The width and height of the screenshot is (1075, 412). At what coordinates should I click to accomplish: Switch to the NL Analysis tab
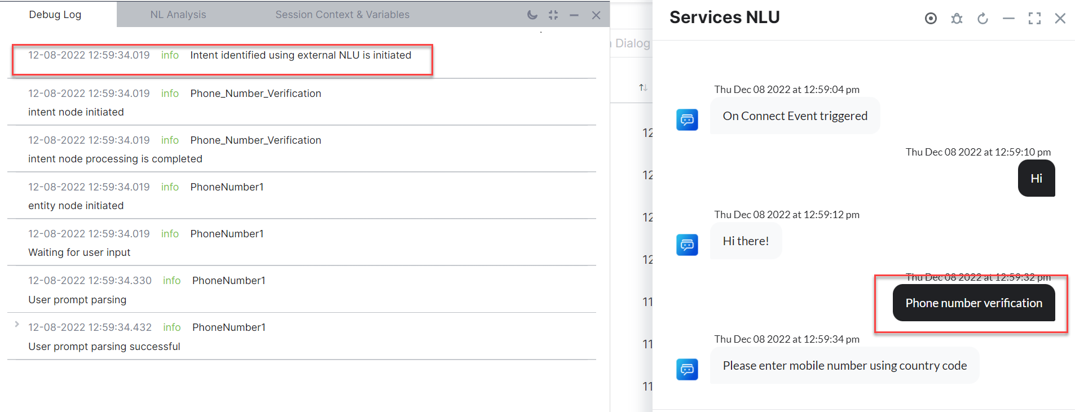(178, 15)
